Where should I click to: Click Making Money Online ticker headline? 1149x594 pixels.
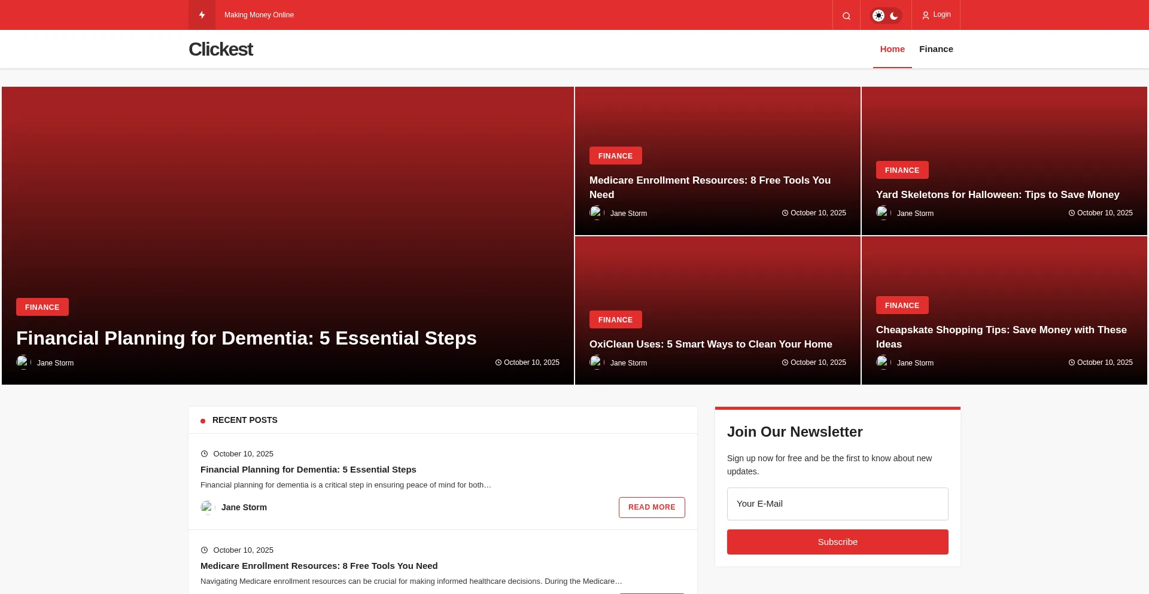pyautogui.click(x=259, y=15)
